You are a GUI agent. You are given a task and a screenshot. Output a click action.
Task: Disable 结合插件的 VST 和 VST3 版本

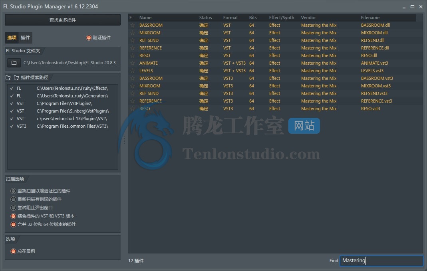click(13, 216)
